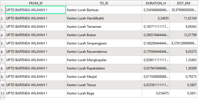
Task: Select the 'Kantor Lurah Mangkupalas' cell
Action: 104,60
